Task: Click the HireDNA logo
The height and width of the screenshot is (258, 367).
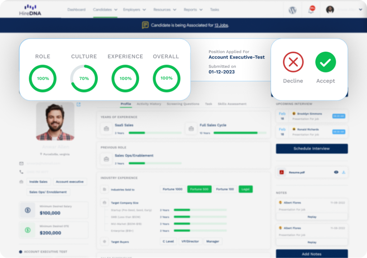Action: [x=30, y=10]
